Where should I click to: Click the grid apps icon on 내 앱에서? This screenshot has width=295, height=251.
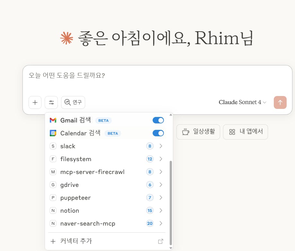232,132
